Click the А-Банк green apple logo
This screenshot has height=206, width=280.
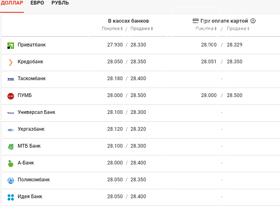(x=11, y=164)
